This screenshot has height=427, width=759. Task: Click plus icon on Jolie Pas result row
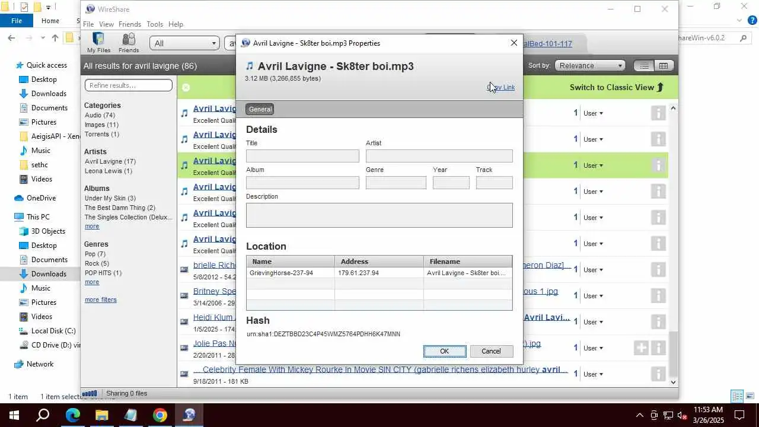(641, 348)
